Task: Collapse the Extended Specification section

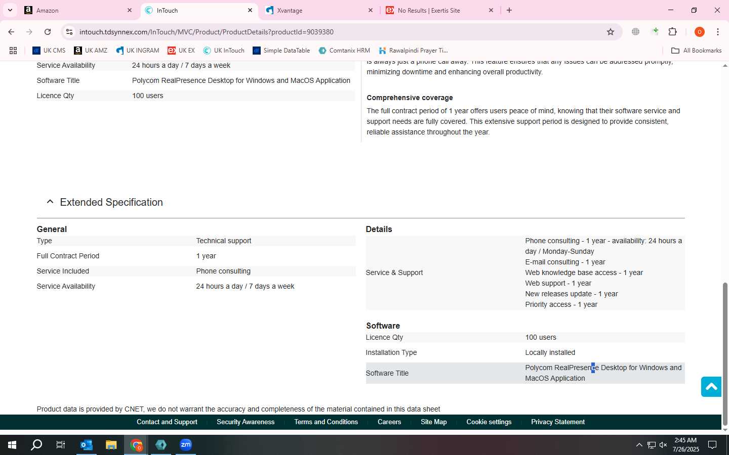Action: click(x=50, y=202)
